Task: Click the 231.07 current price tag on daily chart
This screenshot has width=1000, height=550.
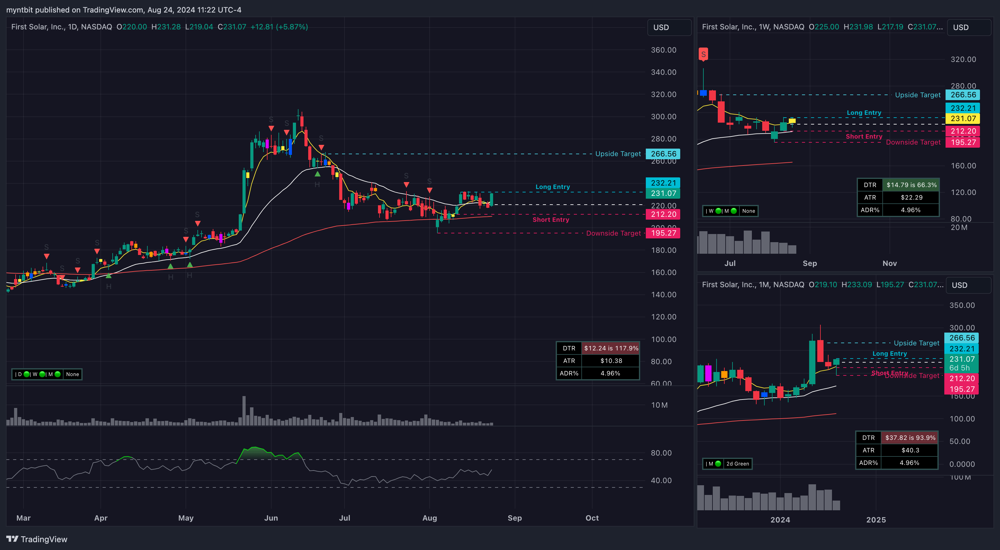Action: (663, 193)
